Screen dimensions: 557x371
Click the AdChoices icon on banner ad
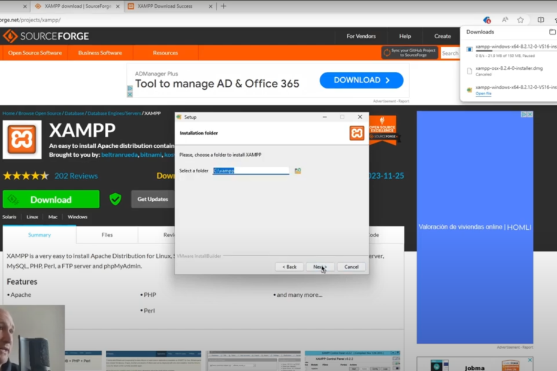129,89
